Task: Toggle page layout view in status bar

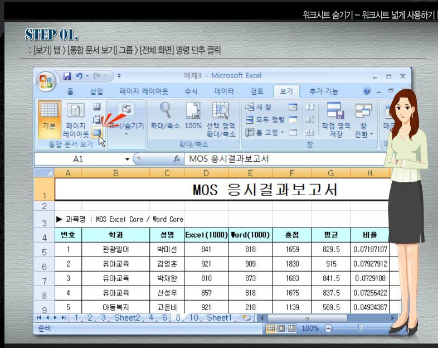Action: (x=281, y=328)
